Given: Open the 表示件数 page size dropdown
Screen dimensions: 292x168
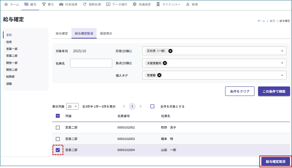Looking at the screenshot, I should click(x=72, y=106).
